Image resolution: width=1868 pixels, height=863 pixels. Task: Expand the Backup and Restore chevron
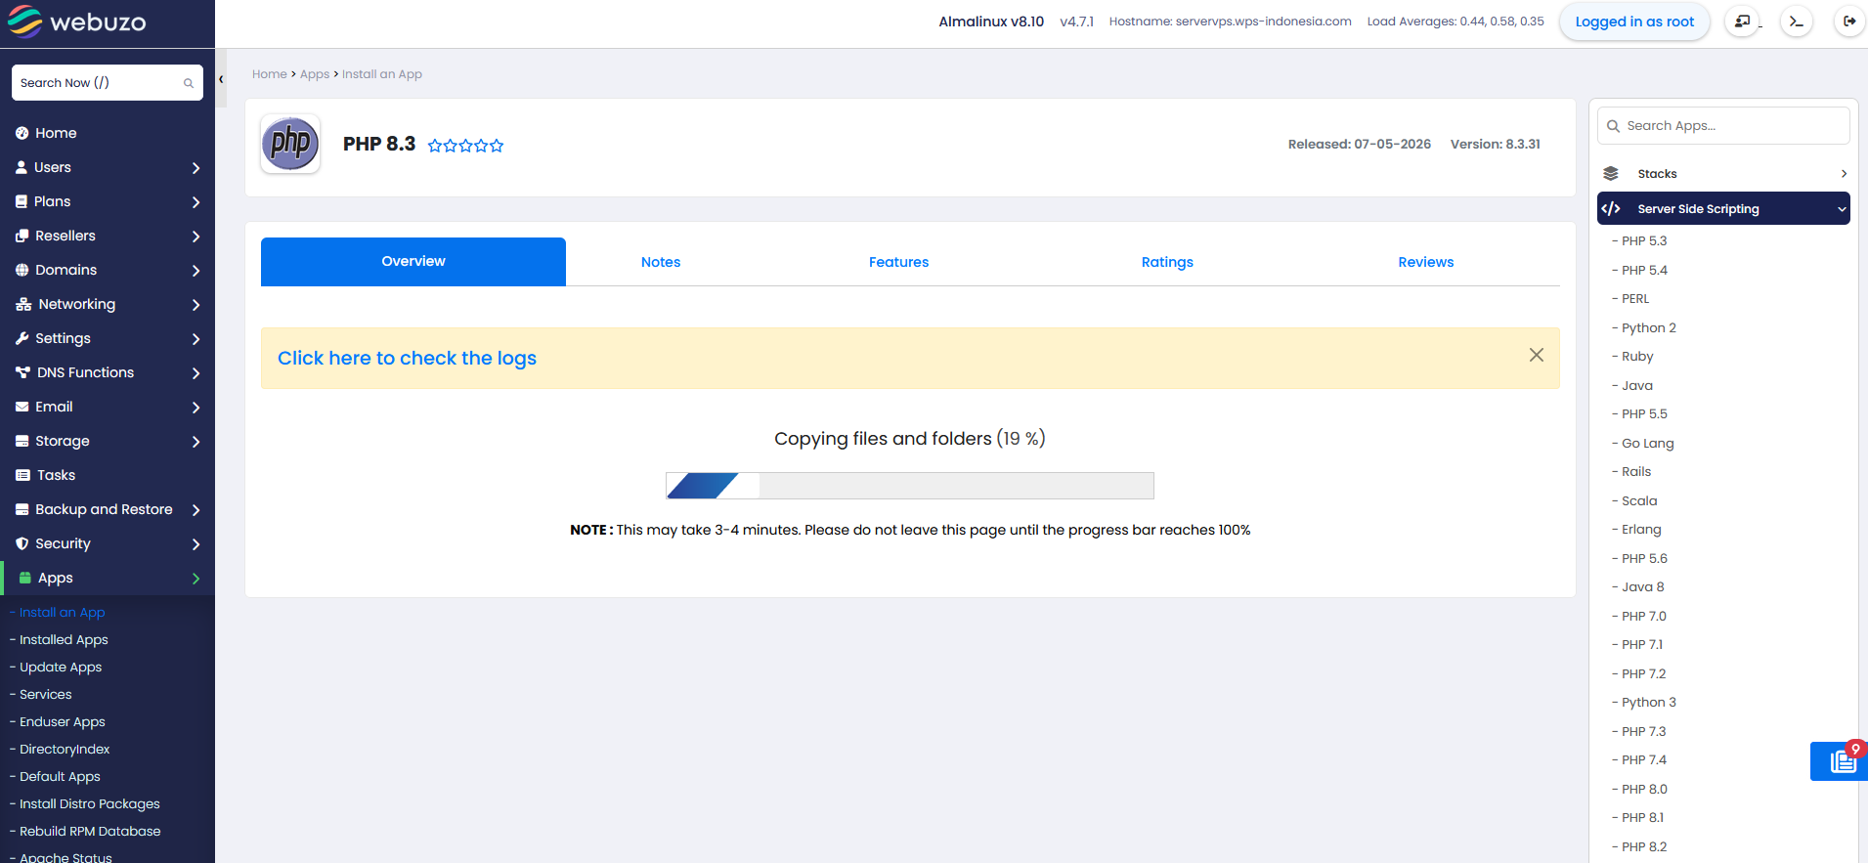(195, 510)
